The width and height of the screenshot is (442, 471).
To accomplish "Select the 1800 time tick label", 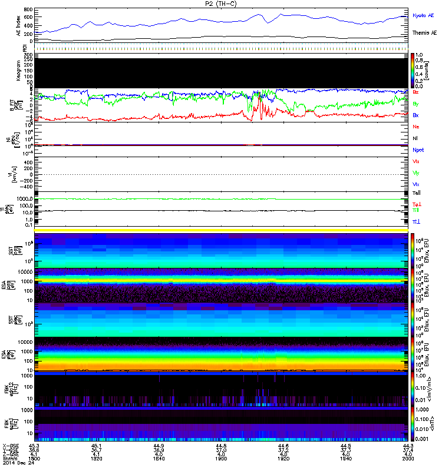I will (x=34, y=459).
